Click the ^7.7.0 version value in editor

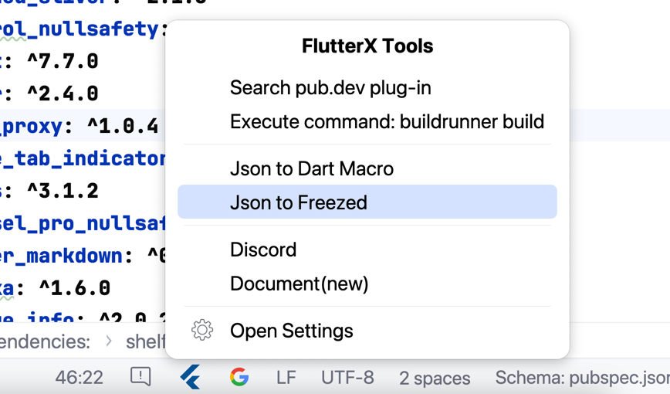[63, 61]
